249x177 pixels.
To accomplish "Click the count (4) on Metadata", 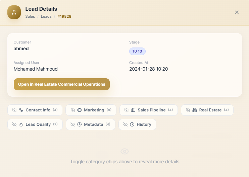I will (x=108, y=124).
